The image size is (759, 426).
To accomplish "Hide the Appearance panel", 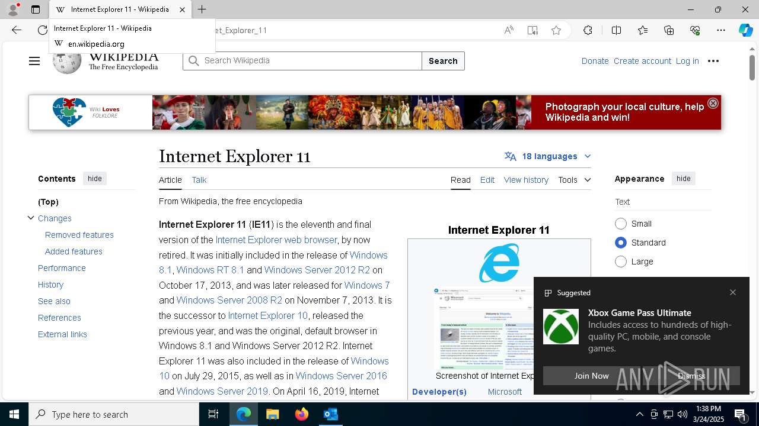I will coord(684,179).
